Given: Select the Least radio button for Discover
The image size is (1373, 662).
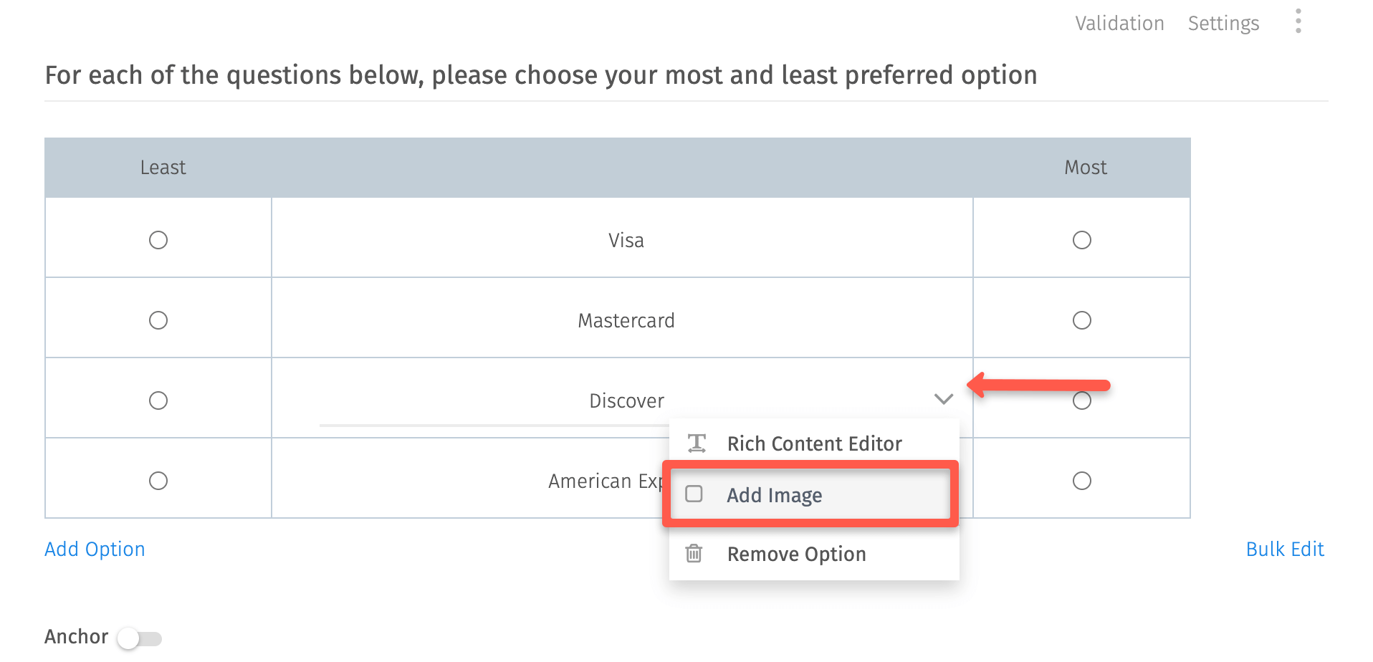Looking at the screenshot, I should [x=158, y=400].
